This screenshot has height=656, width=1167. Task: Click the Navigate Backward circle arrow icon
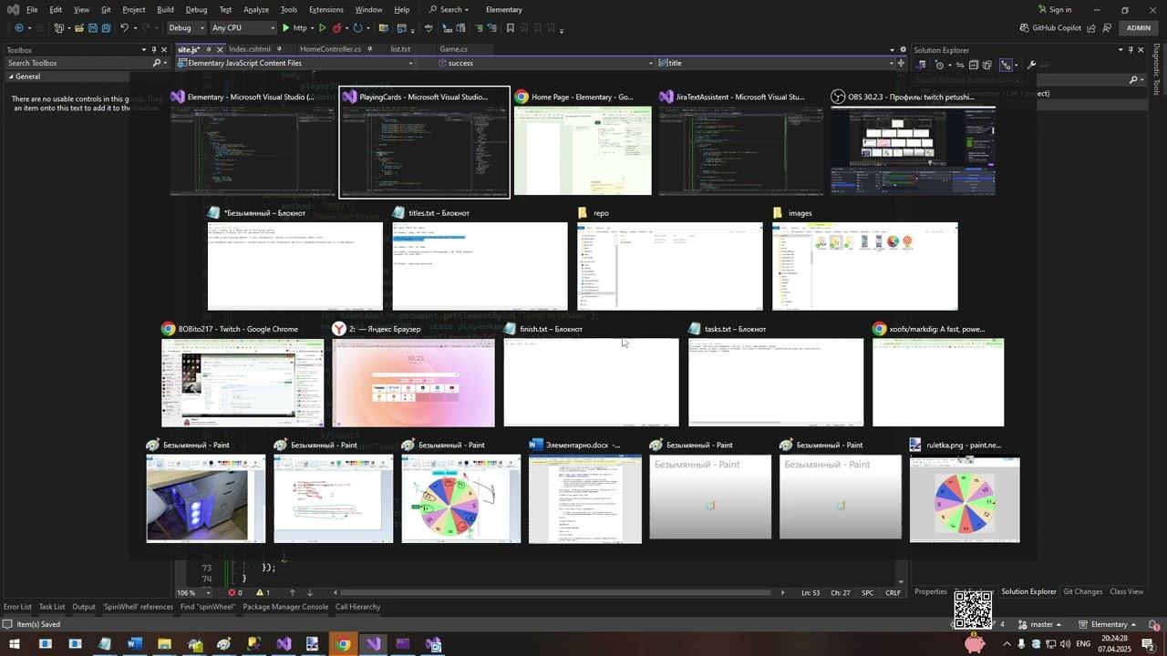[x=18, y=28]
